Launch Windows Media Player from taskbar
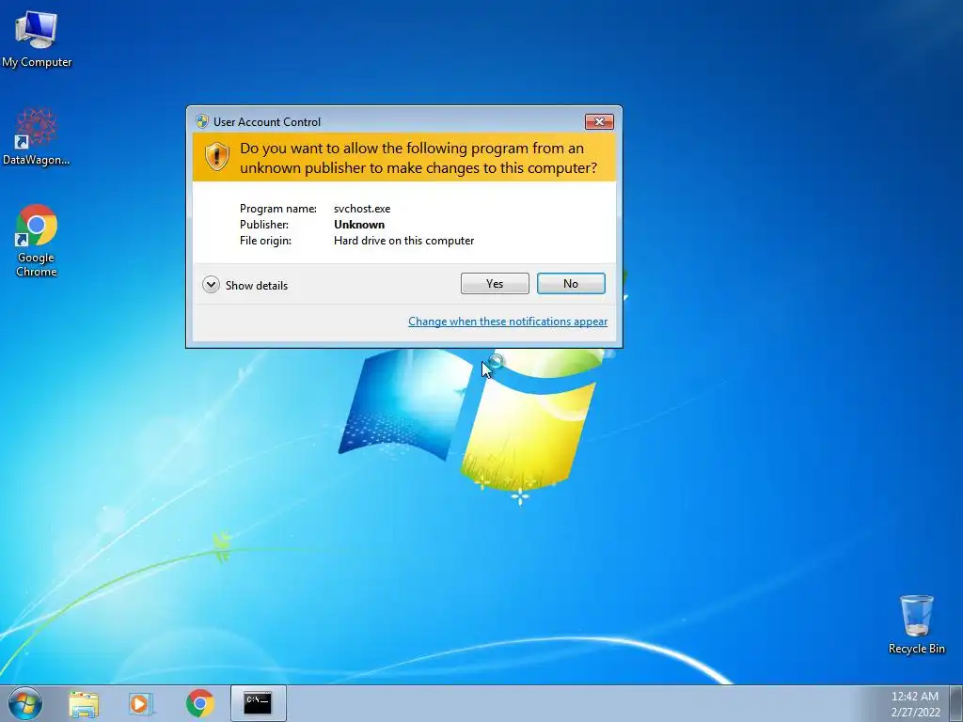 coord(141,703)
